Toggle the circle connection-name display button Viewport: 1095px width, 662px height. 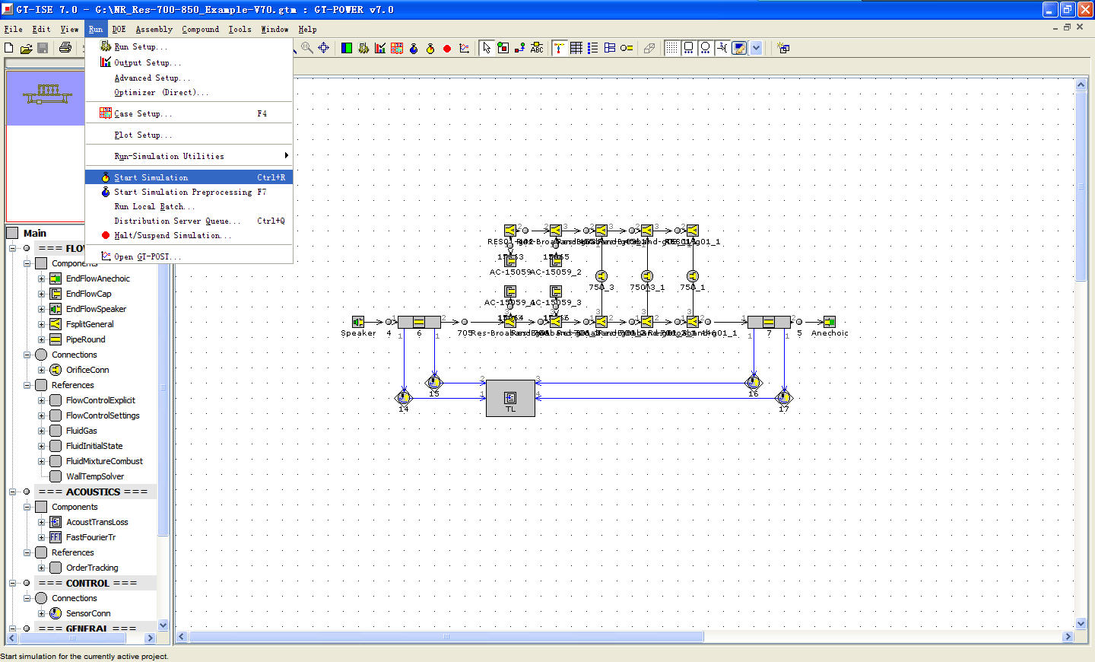(706, 48)
